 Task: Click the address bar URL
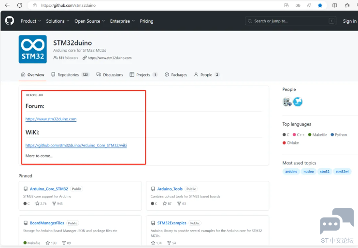[x=68, y=5]
